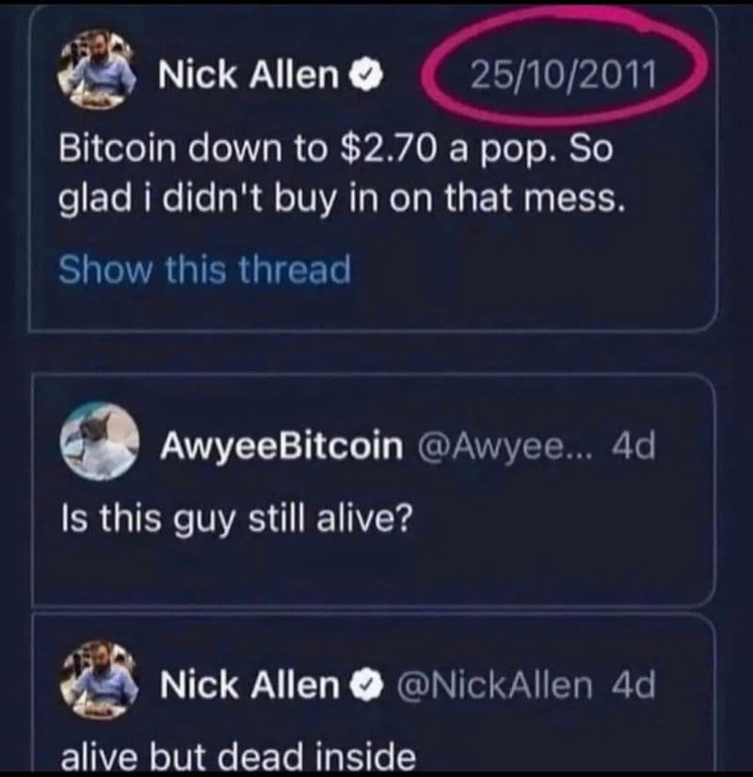Open the "Is this guy still alive?" reply

point(237,519)
